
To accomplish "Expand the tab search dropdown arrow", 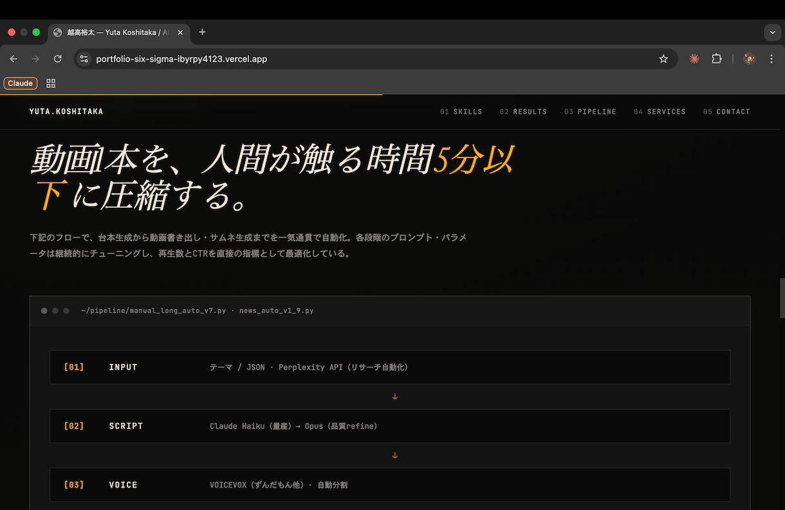I will tap(772, 32).
